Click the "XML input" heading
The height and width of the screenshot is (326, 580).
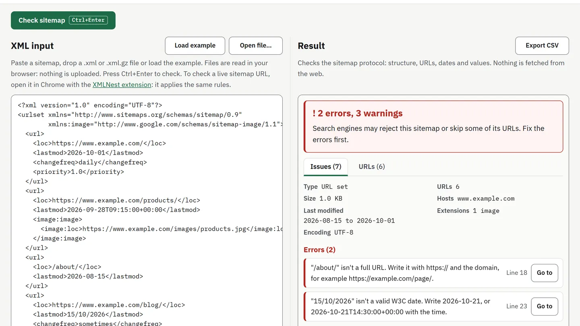(x=32, y=46)
